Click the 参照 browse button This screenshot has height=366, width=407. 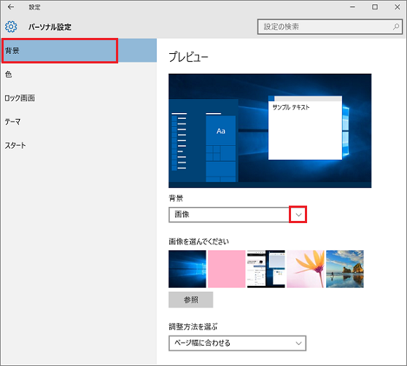pyautogui.click(x=191, y=300)
